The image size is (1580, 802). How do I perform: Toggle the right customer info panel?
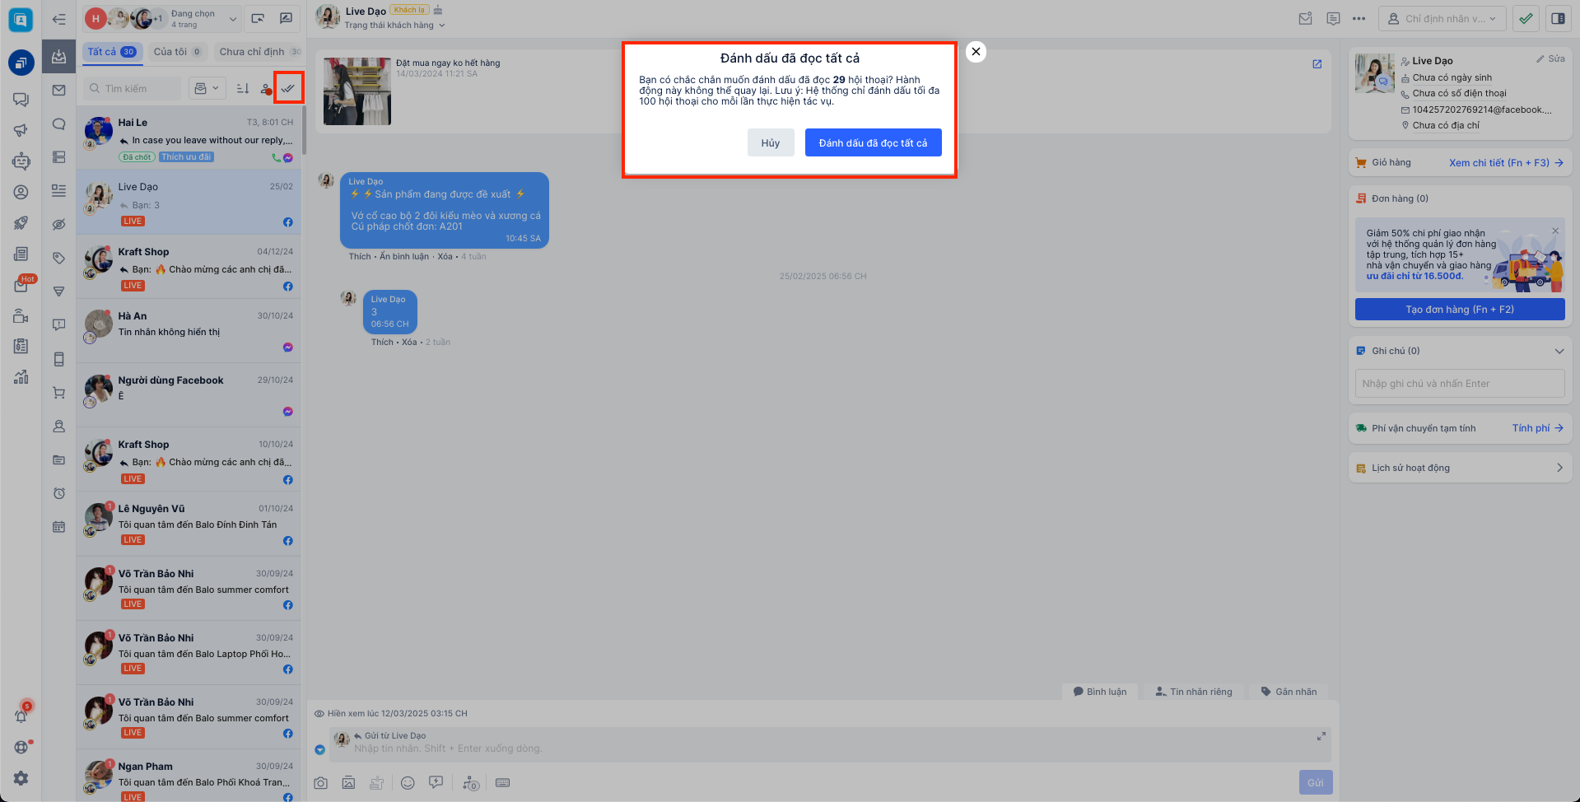pyautogui.click(x=1559, y=18)
